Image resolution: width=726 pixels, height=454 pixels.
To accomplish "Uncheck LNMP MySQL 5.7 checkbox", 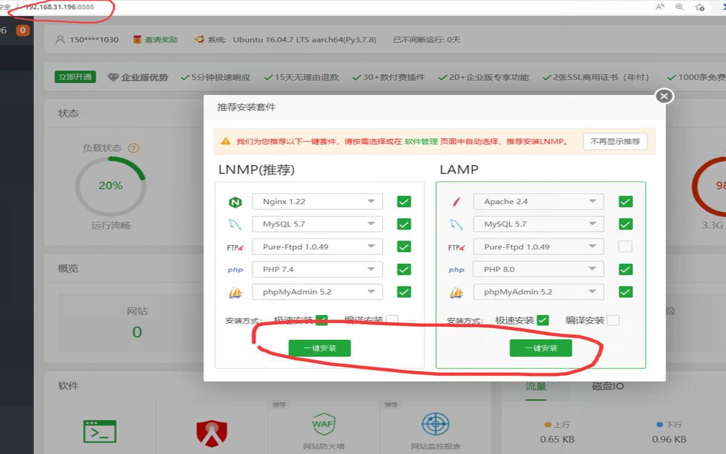I will click(x=404, y=224).
